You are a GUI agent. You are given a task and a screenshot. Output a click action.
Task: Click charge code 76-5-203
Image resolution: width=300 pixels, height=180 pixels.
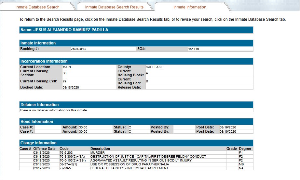[66, 152]
